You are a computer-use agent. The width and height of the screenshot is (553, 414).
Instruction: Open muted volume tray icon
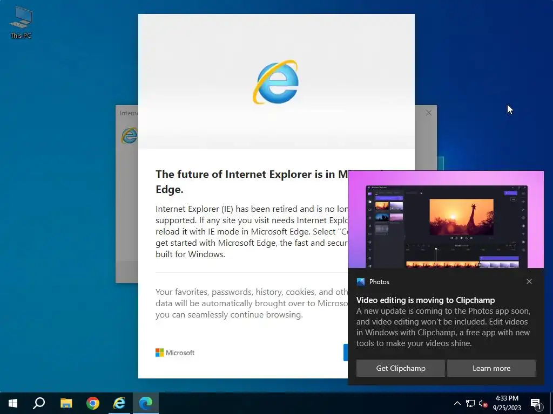pyautogui.click(x=483, y=403)
